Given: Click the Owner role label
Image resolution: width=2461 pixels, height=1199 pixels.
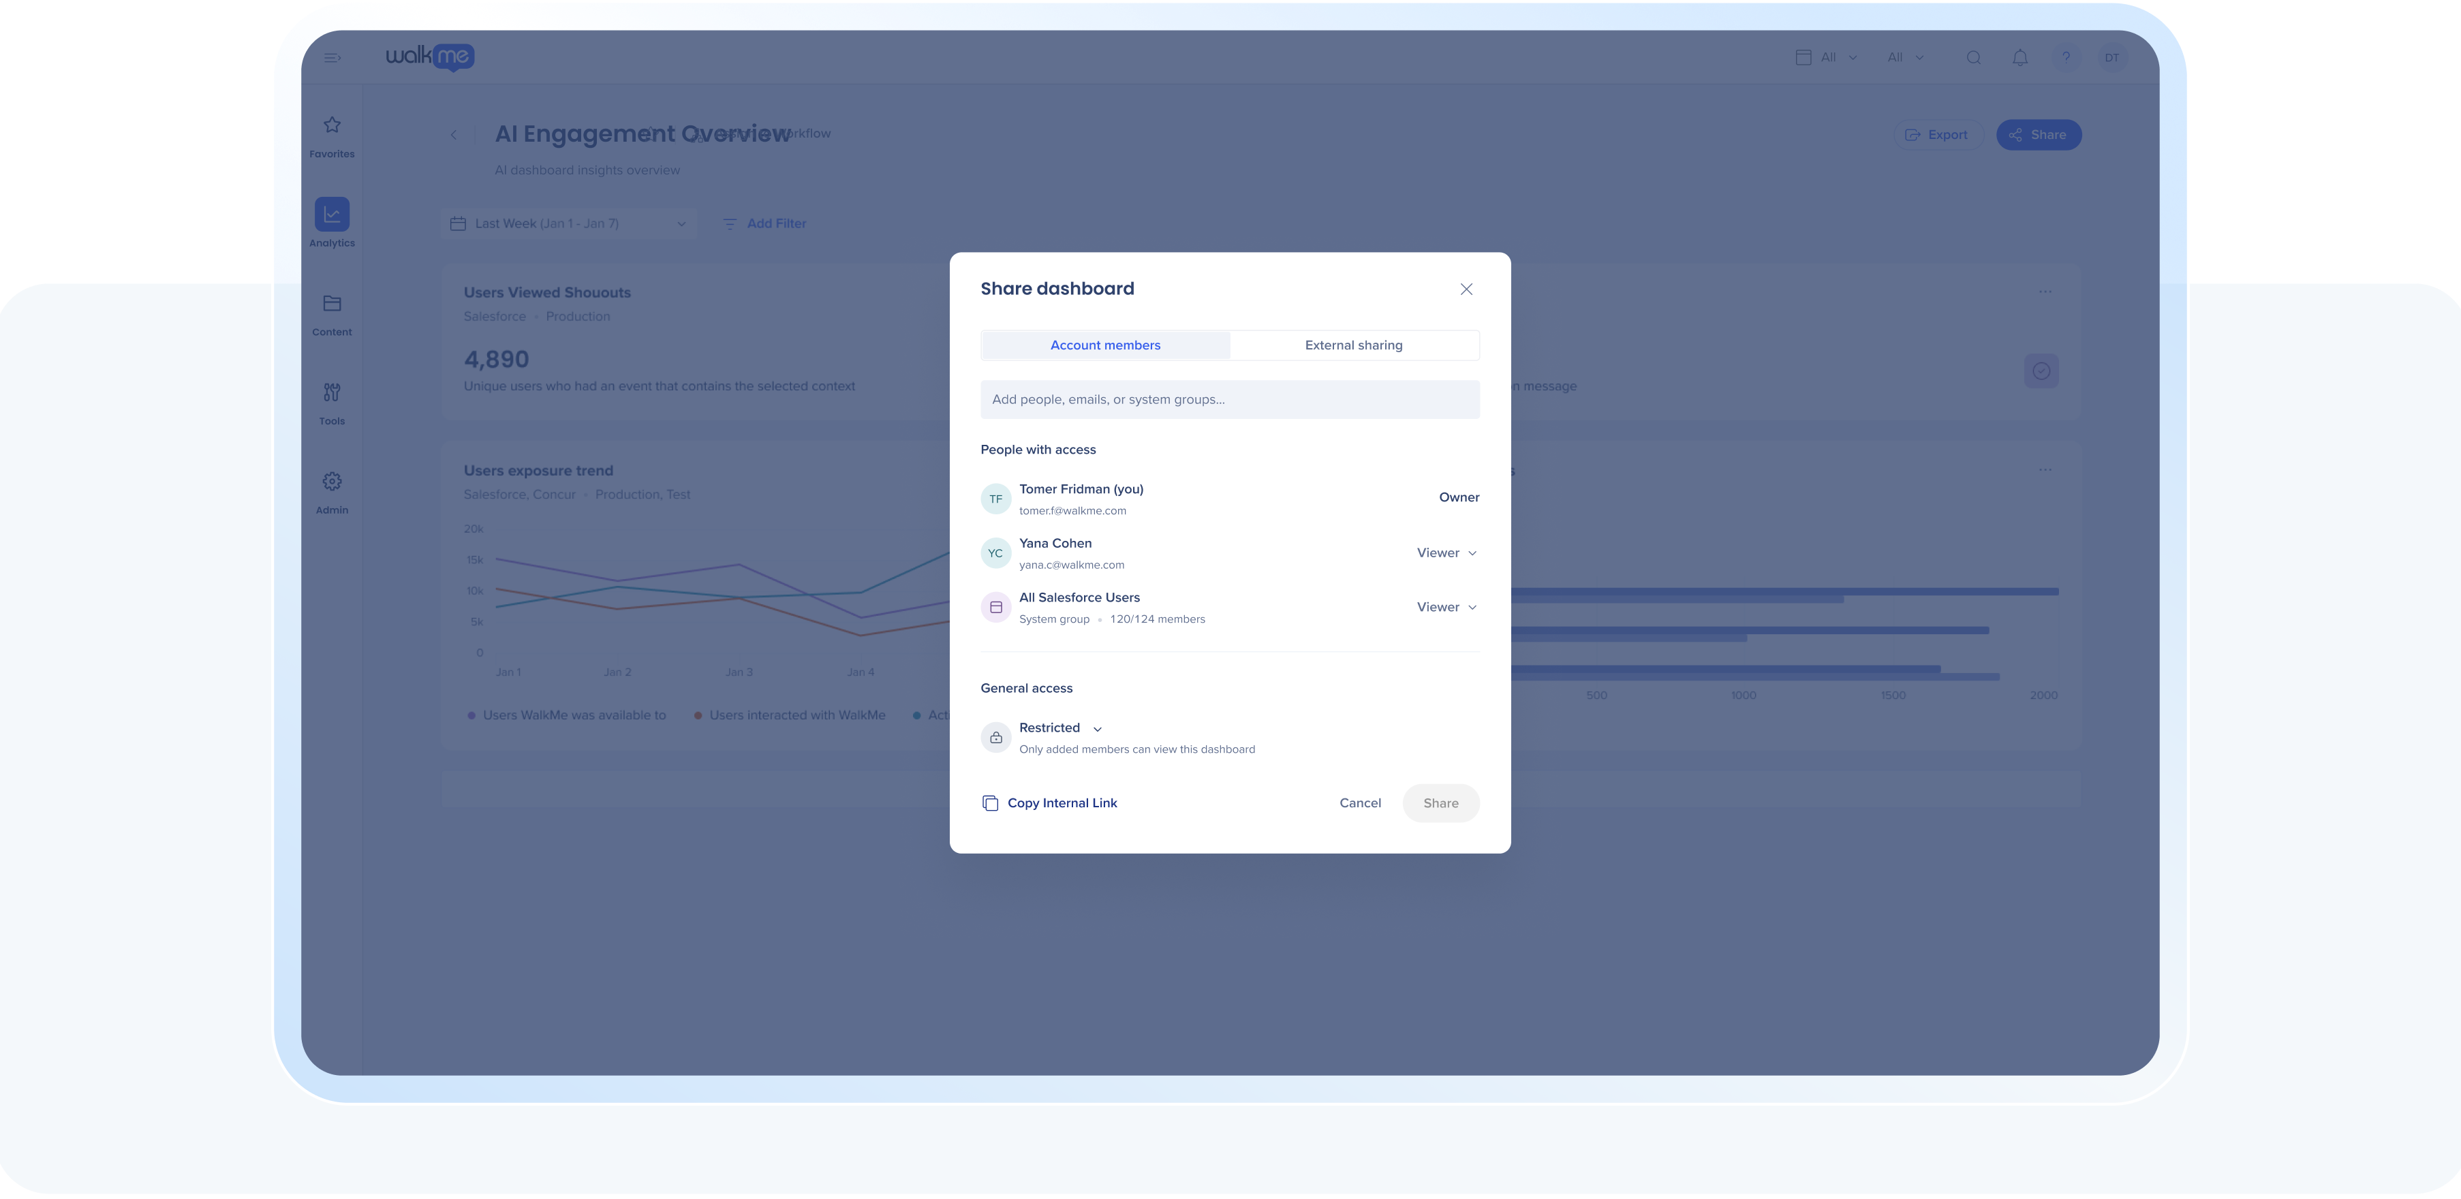Looking at the screenshot, I should click(x=1459, y=498).
